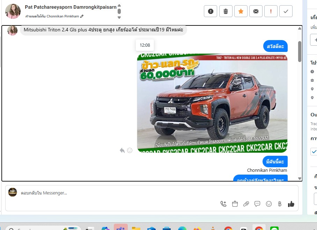Click the trash can delete icon
The height and width of the screenshot is (230, 317).
coord(226,11)
